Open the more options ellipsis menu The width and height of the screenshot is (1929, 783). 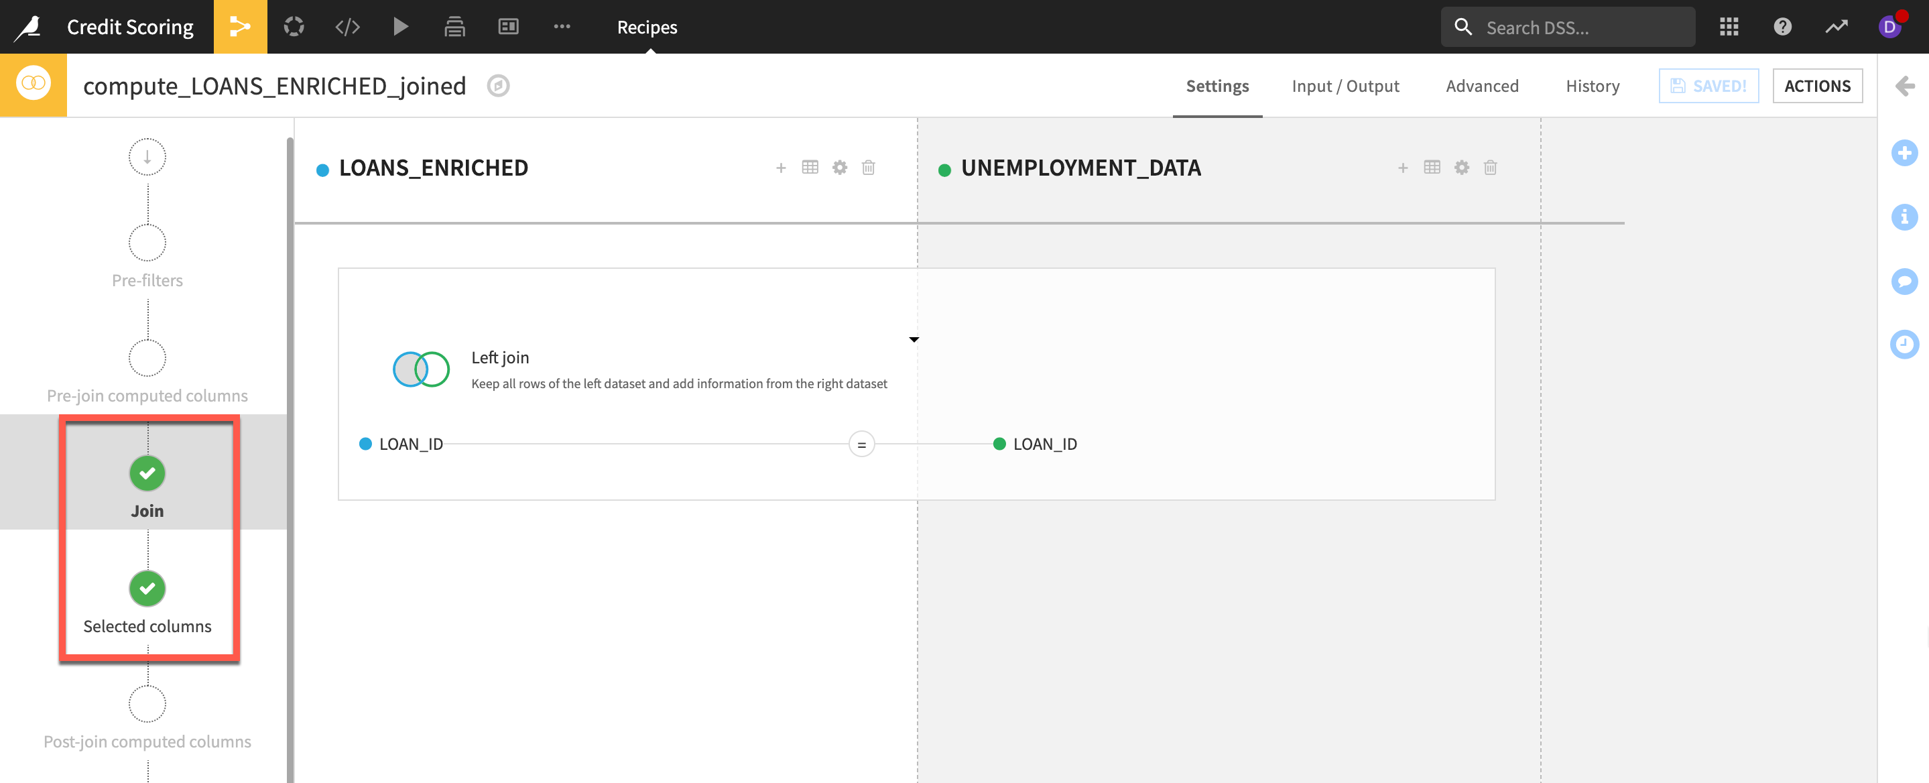562,27
